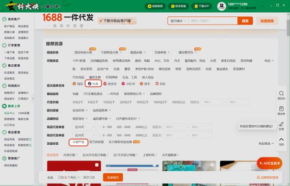Open the 发货时效 dropdown
The image size is (290, 186).
(x=80, y=111)
